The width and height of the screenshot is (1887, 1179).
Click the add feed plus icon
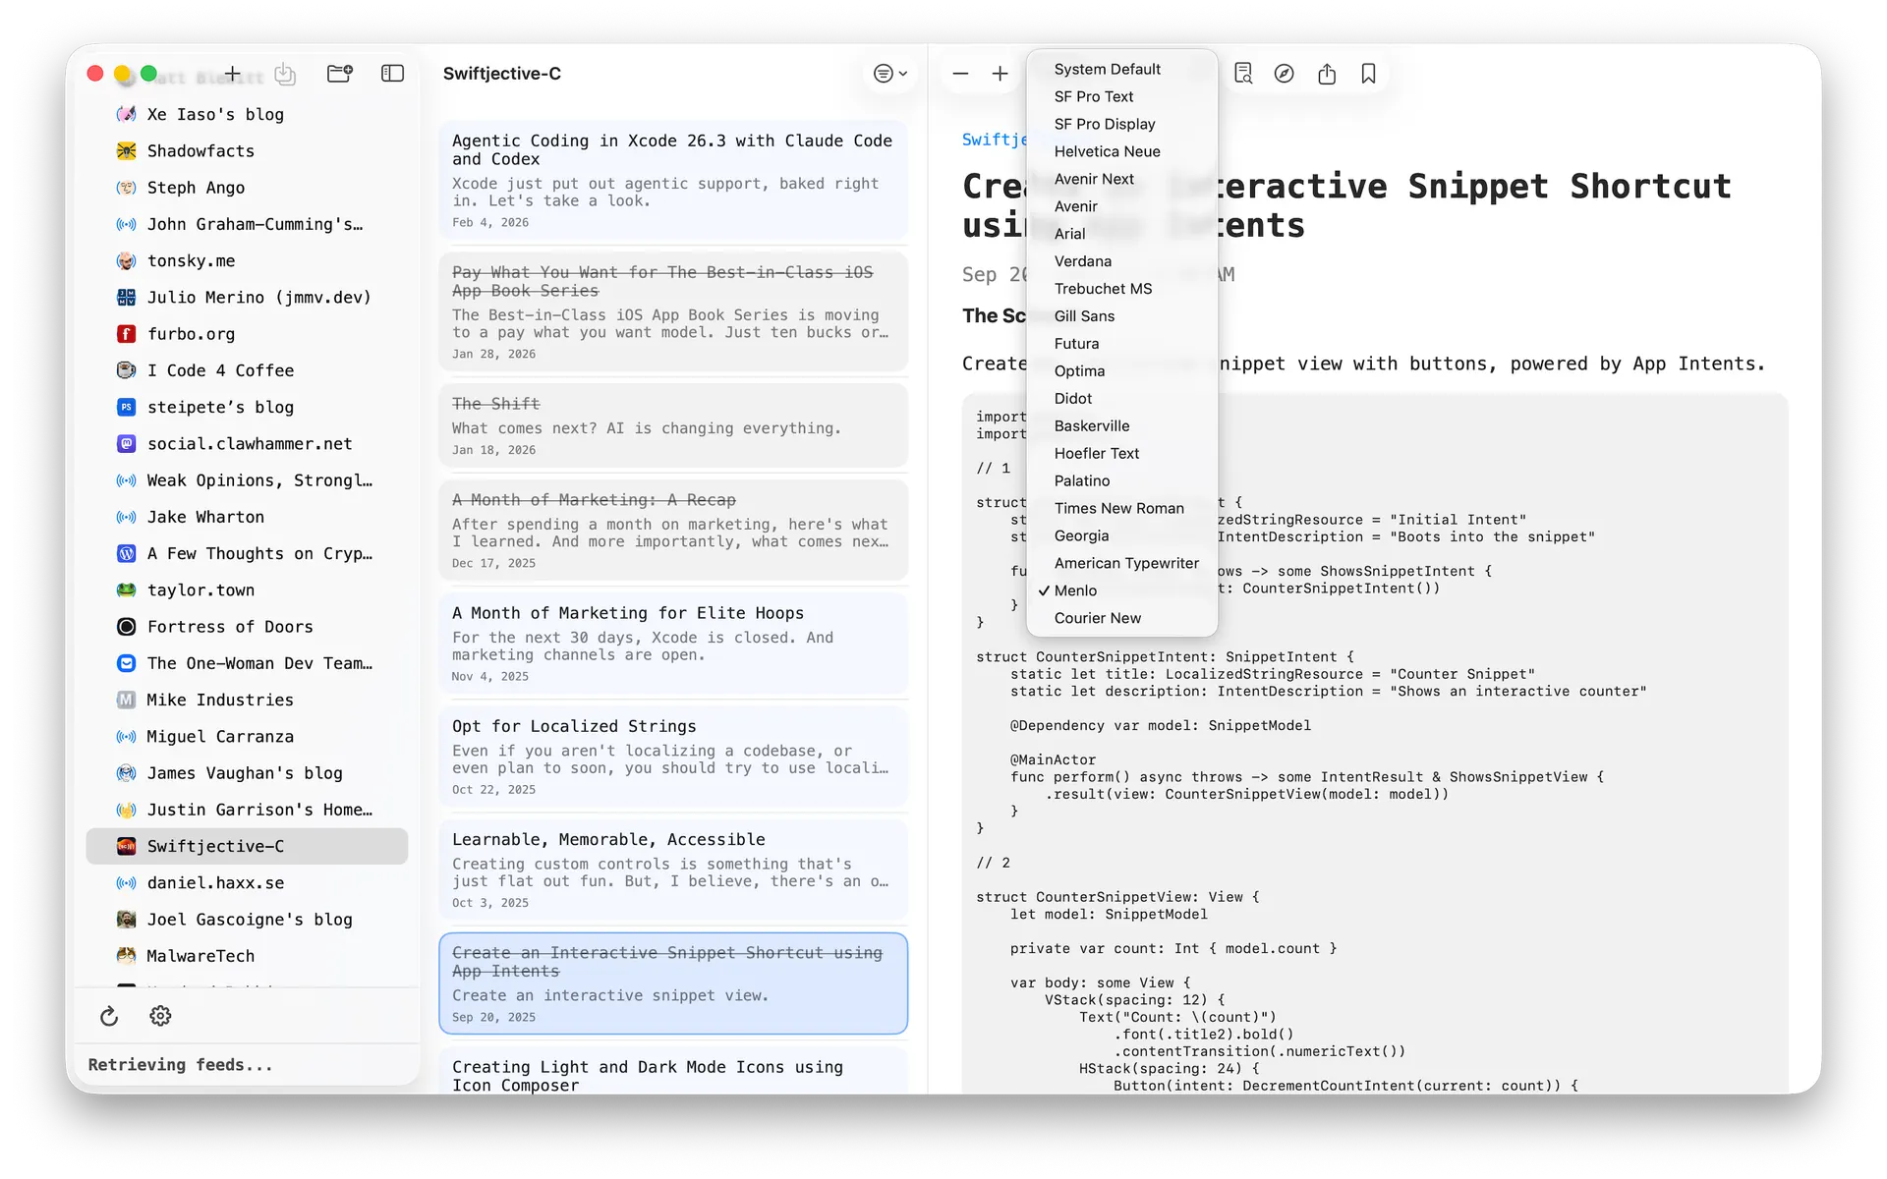point(233,74)
